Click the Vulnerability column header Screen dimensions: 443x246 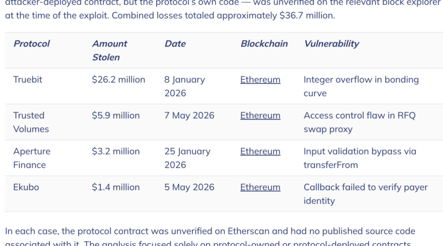coord(331,44)
